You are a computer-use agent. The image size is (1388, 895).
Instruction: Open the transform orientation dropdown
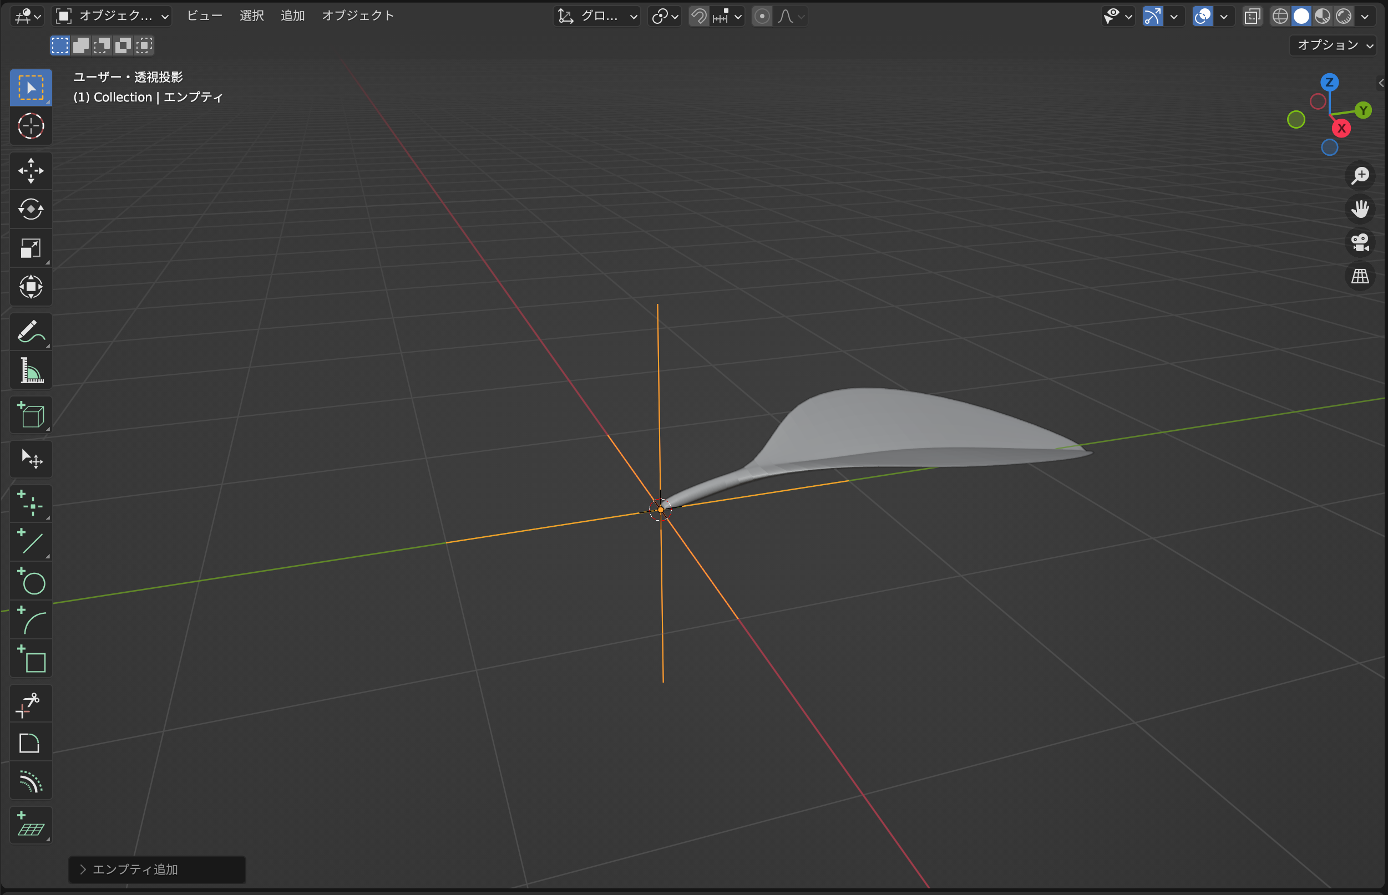[596, 16]
